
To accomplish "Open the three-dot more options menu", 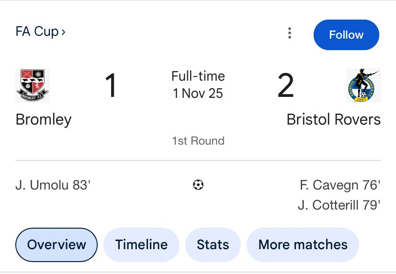I will coord(290,33).
